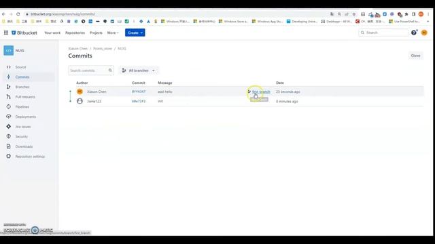This screenshot has width=435, height=244.
Task: Open the Chrome extensions puzzle icon
Action: [x=406, y=14]
